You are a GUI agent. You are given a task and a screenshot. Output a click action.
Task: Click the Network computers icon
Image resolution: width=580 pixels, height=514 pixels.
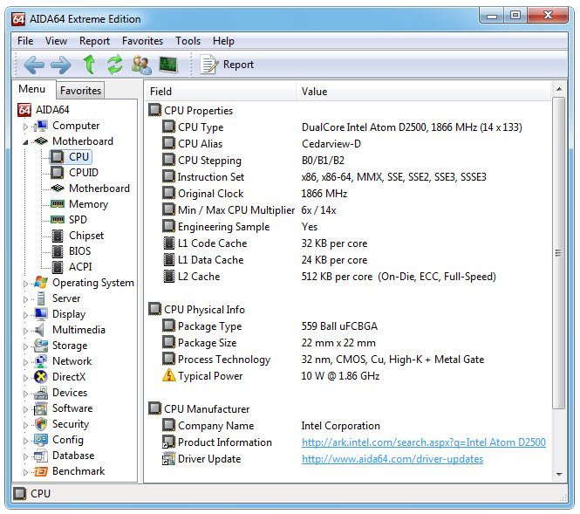pos(41,361)
